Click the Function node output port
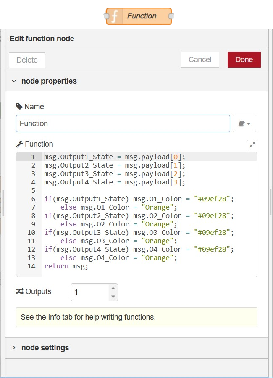 click(x=171, y=16)
